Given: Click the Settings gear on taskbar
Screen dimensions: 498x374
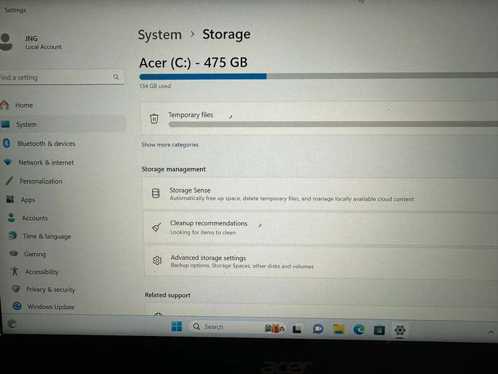Looking at the screenshot, I should click(400, 330).
